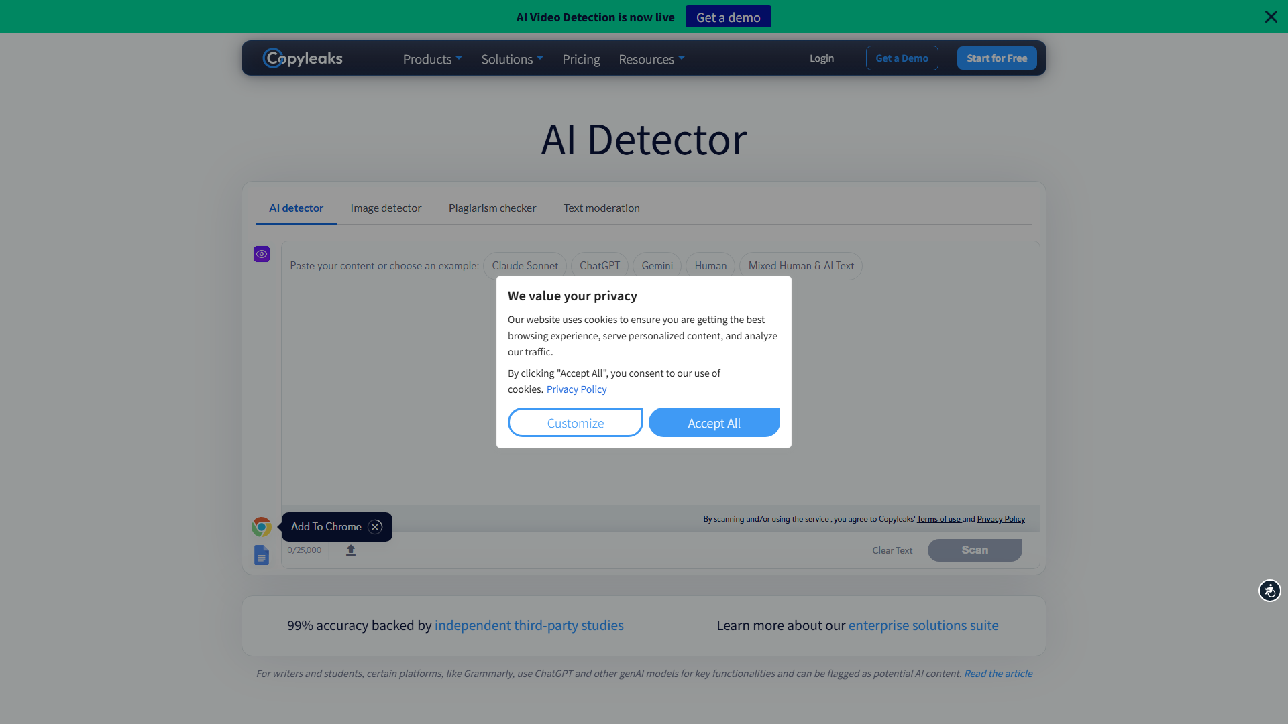The width and height of the screenshot is (1288, 724).
Task: Choose the Claude Sonnet example
Action: [x=525, y=266]
